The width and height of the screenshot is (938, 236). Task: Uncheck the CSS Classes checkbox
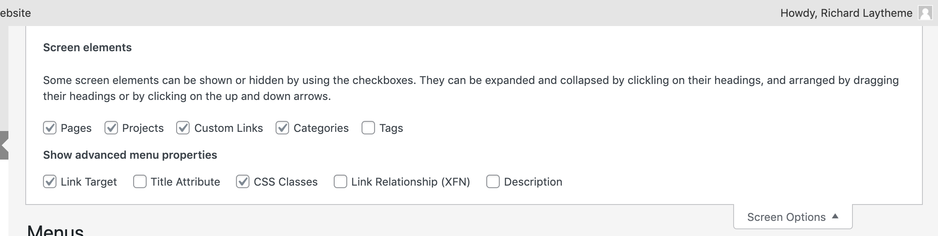(x=243, y=181)
